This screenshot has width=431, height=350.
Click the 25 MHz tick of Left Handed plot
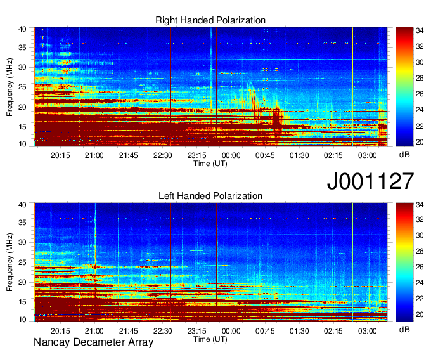point(22,262)
